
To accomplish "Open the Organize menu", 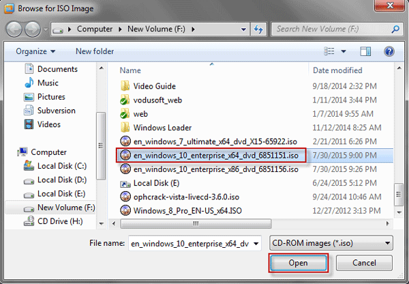I will click(x=35, y=51).
